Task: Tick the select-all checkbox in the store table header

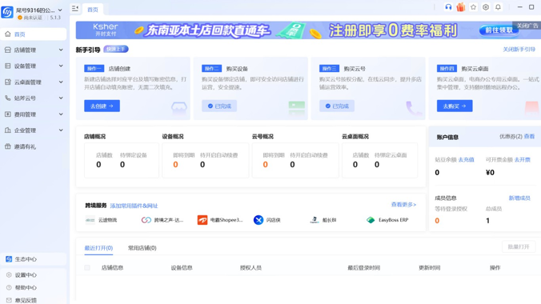Action: pos(87,268)
